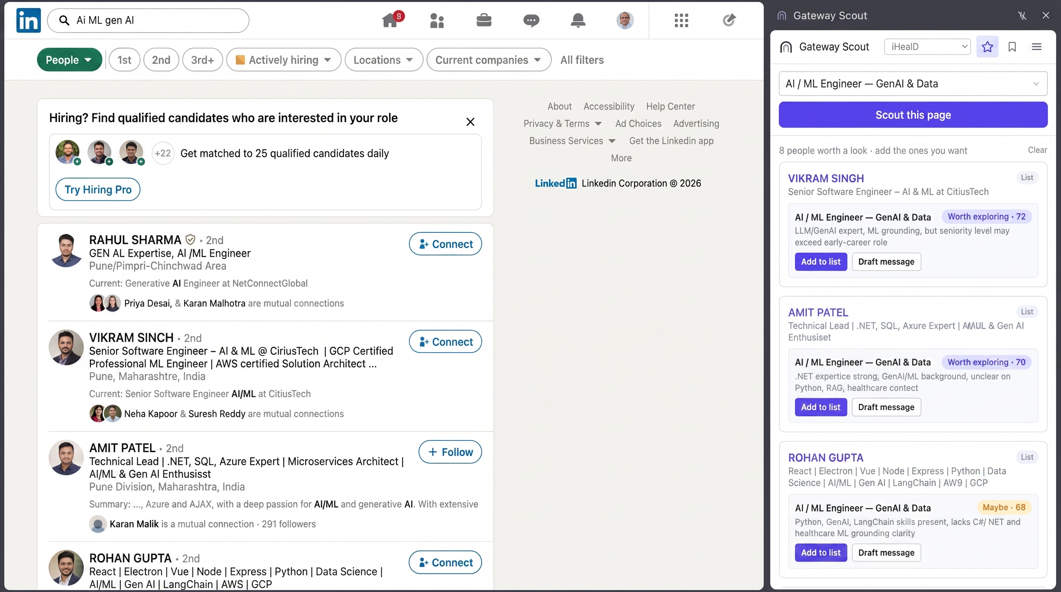
Task: Open the iHealD workspace dropdown
Action: (x=927, y=47)
